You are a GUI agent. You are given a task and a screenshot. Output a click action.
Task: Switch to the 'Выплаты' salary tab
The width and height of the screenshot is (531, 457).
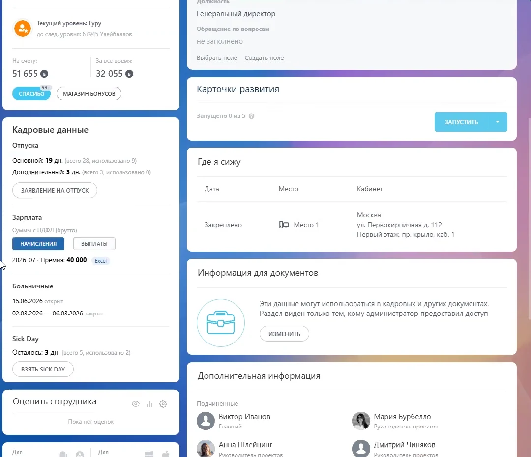(x=94, y=244)
